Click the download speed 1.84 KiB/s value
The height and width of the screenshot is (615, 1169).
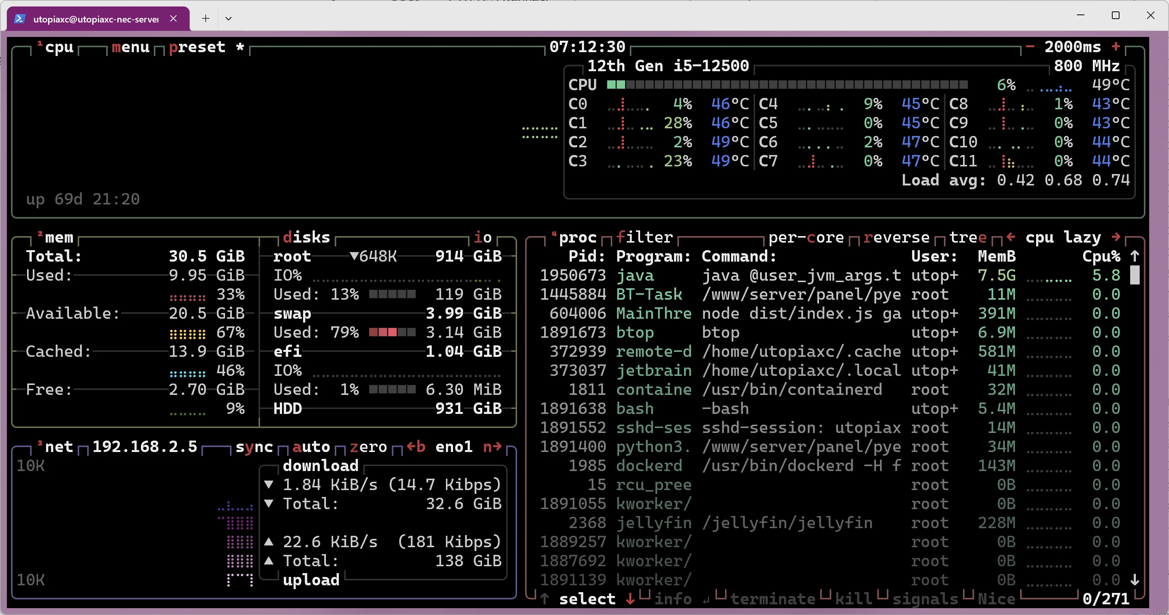click(330, 485)
